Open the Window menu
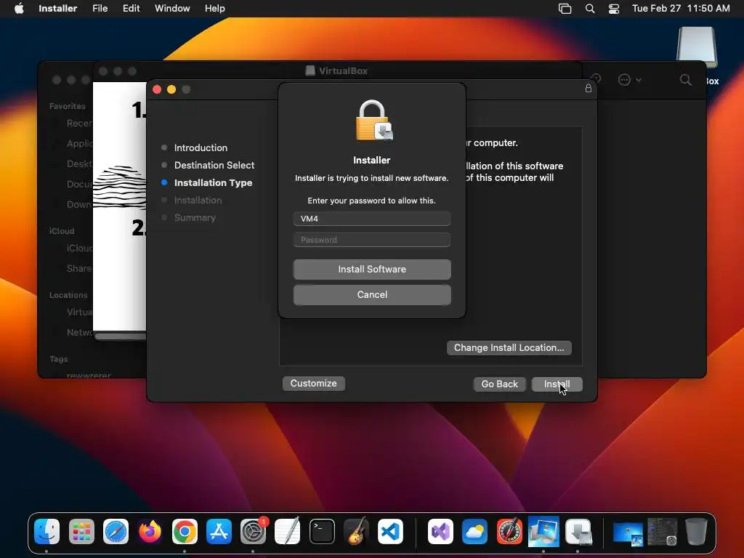 [x=172, y=9]
